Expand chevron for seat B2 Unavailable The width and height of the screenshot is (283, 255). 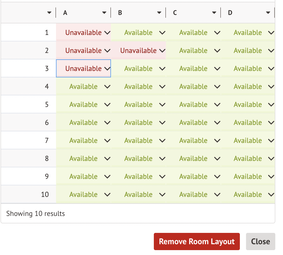click(162, 51)
